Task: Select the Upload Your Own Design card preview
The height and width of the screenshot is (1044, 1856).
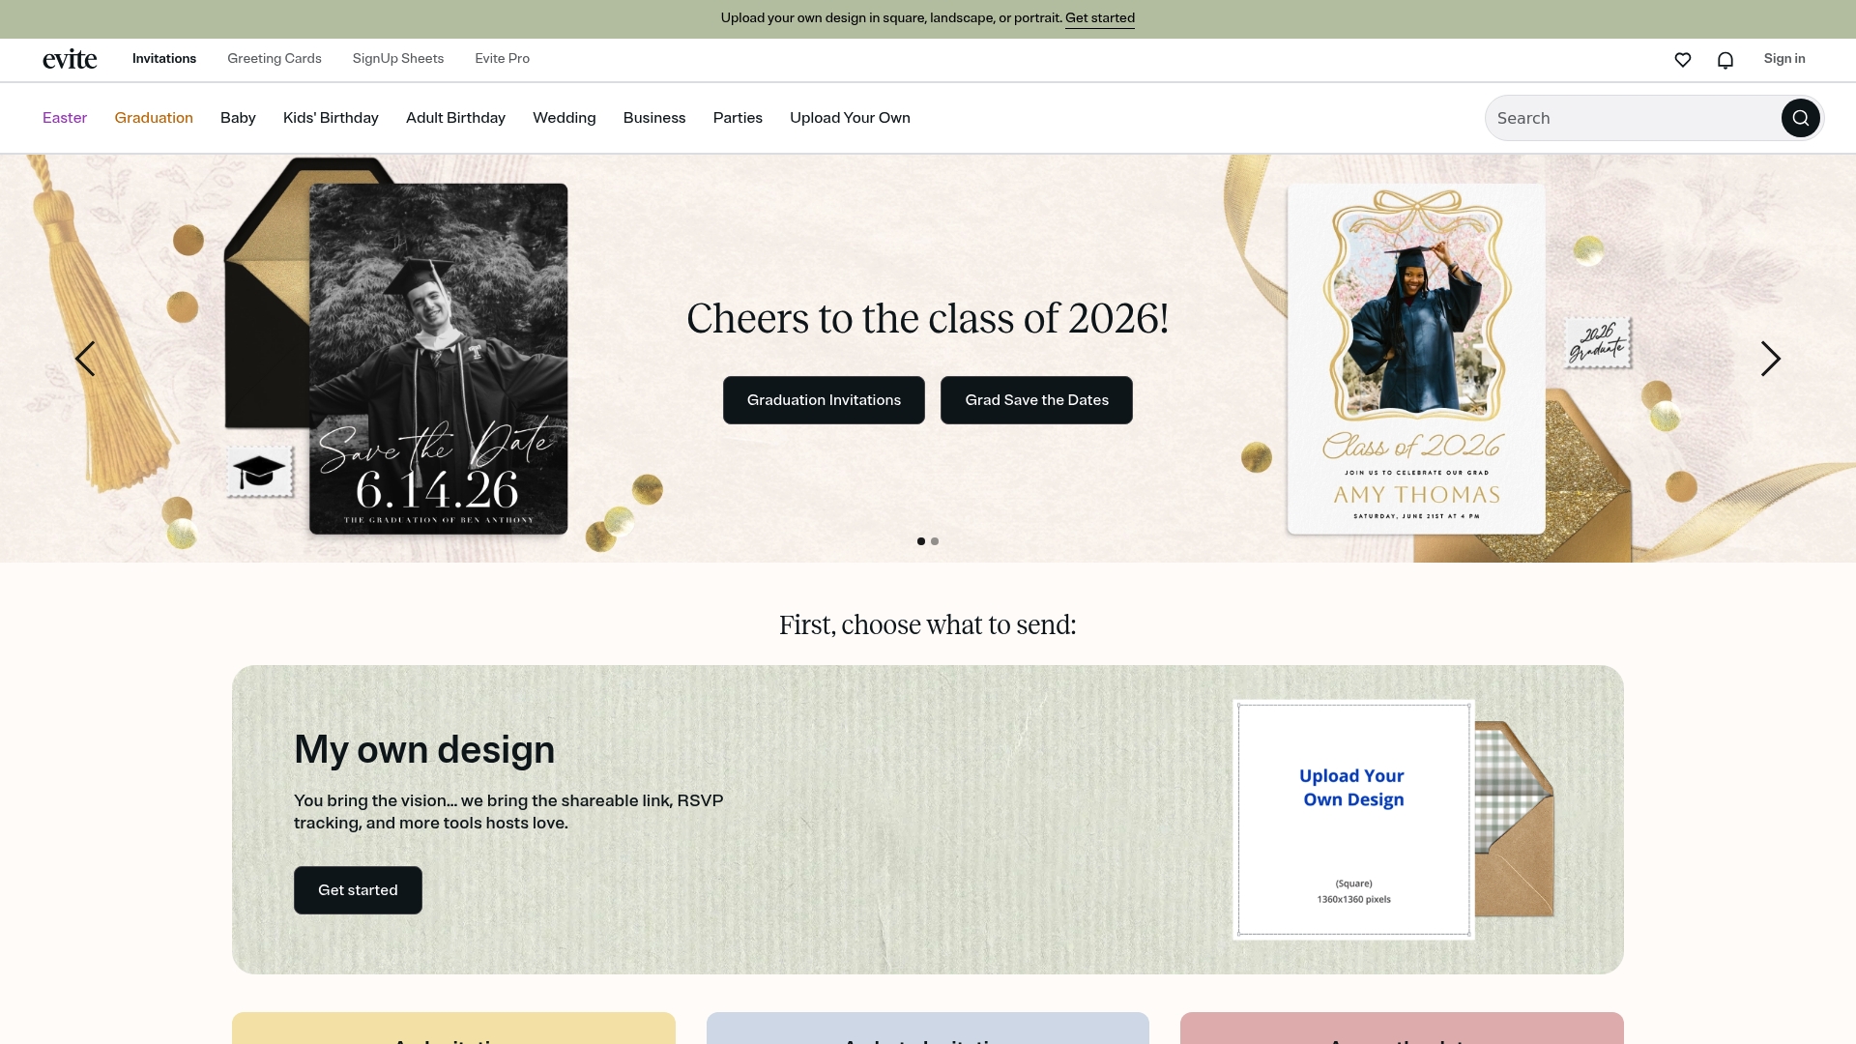Action: click(1352, 819)
